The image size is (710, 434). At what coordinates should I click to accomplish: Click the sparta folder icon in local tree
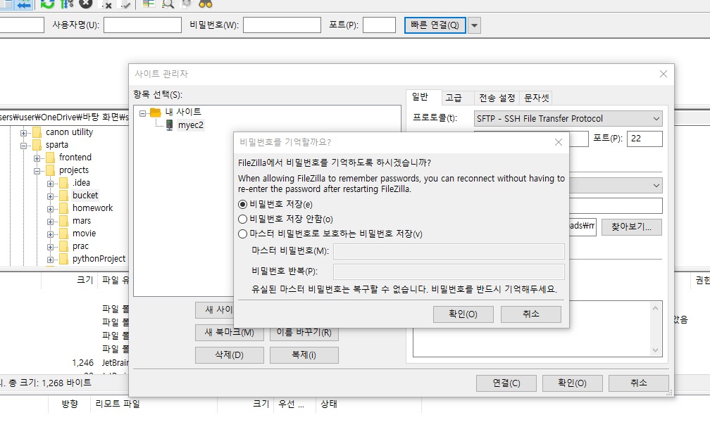tap(37, 145)
